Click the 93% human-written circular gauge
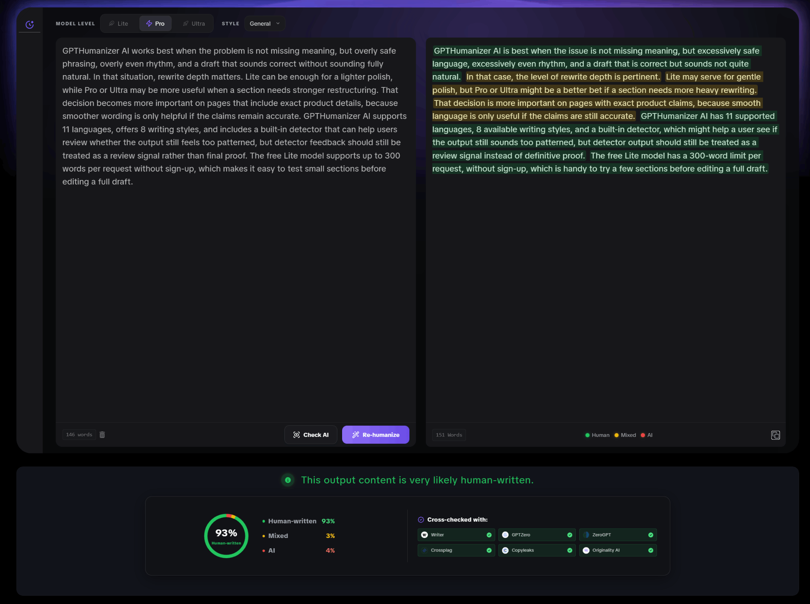This screenshot has height=604, width=810. coord(226,536)
